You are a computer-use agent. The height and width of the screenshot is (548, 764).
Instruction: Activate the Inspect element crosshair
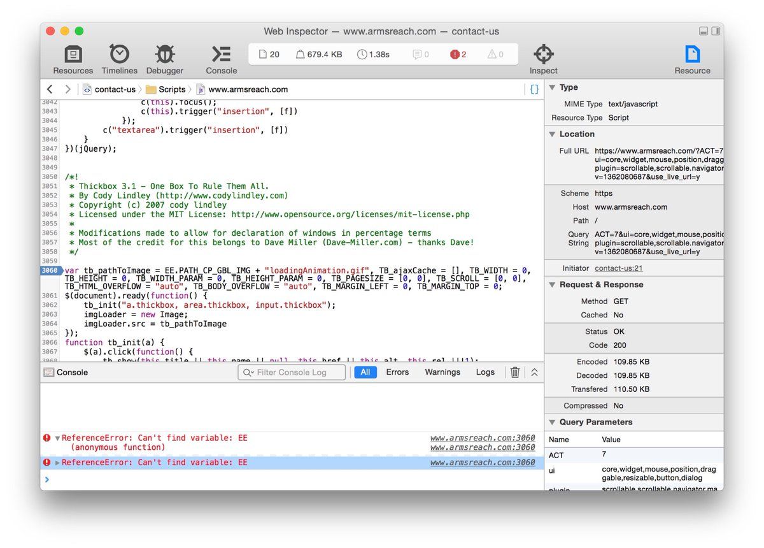[x=543, y=60]
